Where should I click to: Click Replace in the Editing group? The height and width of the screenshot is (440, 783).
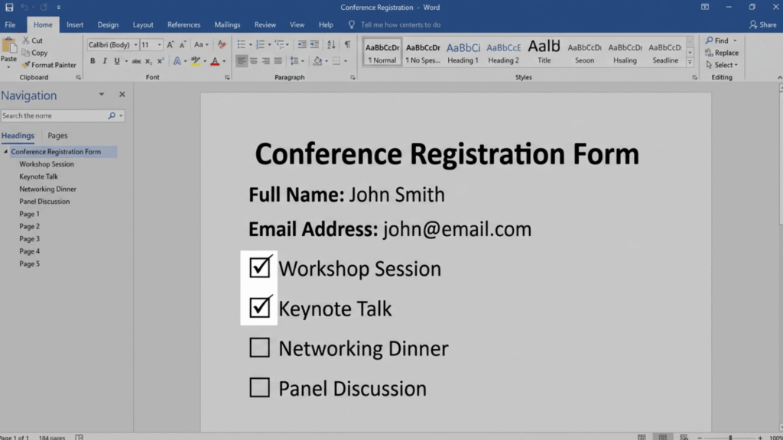(726, 52)
